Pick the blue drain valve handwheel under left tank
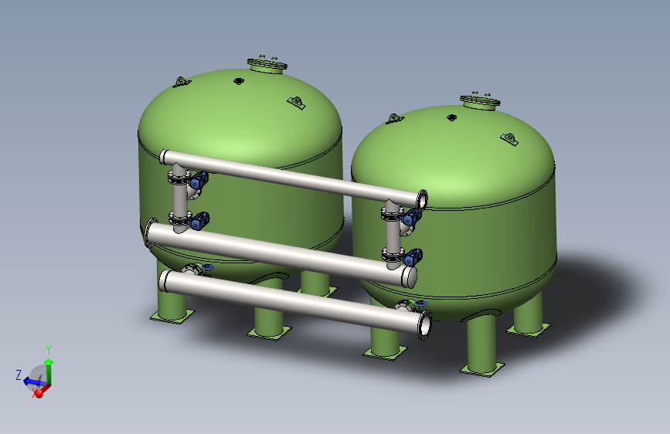 coord(208,267)
